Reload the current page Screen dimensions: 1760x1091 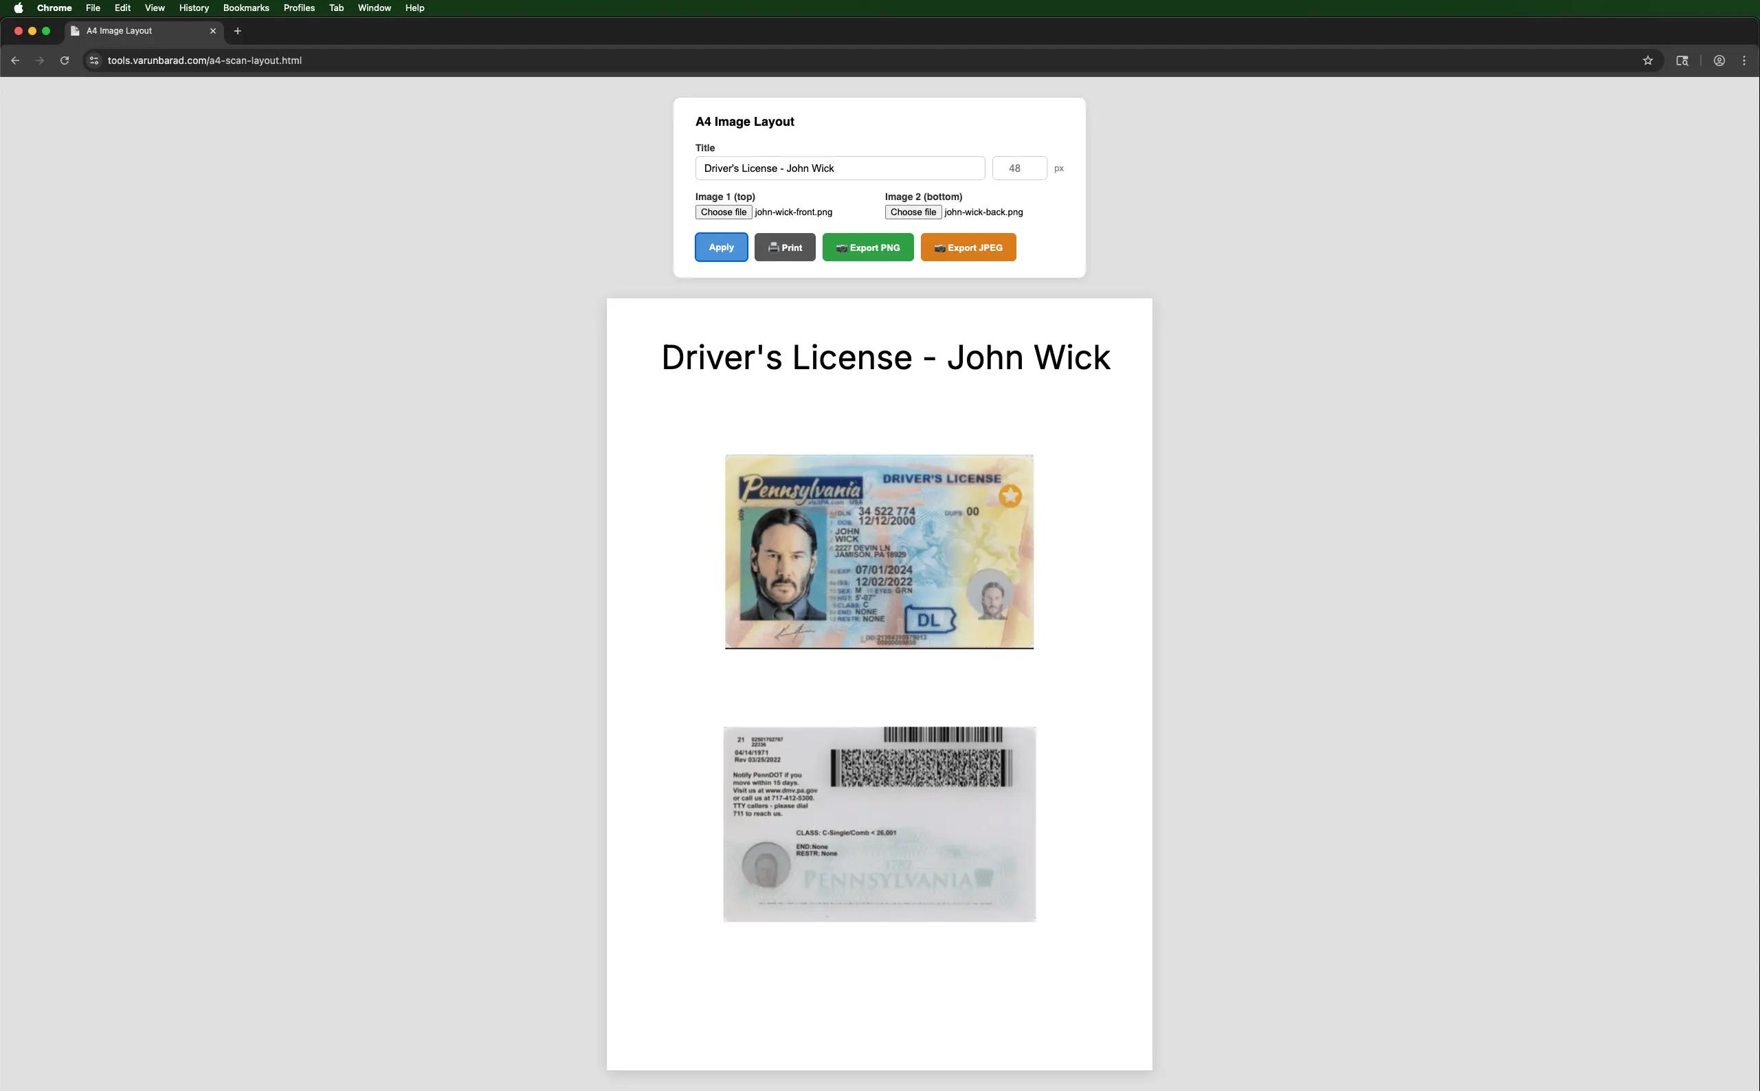[65, 60]
